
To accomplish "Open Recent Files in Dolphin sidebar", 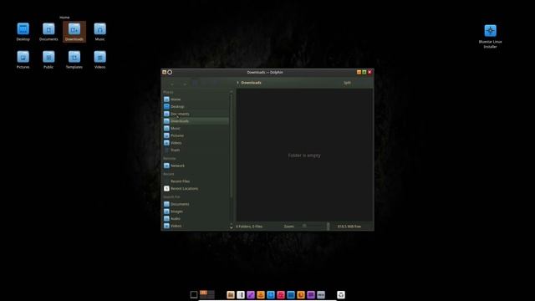I will (x=196, y=181).
